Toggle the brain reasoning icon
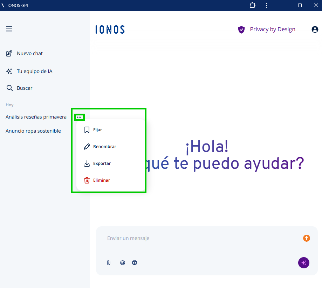This screenshot has height=288, width=322. pyautogui.click(x=135, y=263)
